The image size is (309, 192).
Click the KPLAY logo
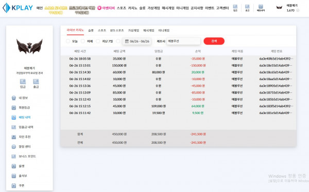pos(18,8)
